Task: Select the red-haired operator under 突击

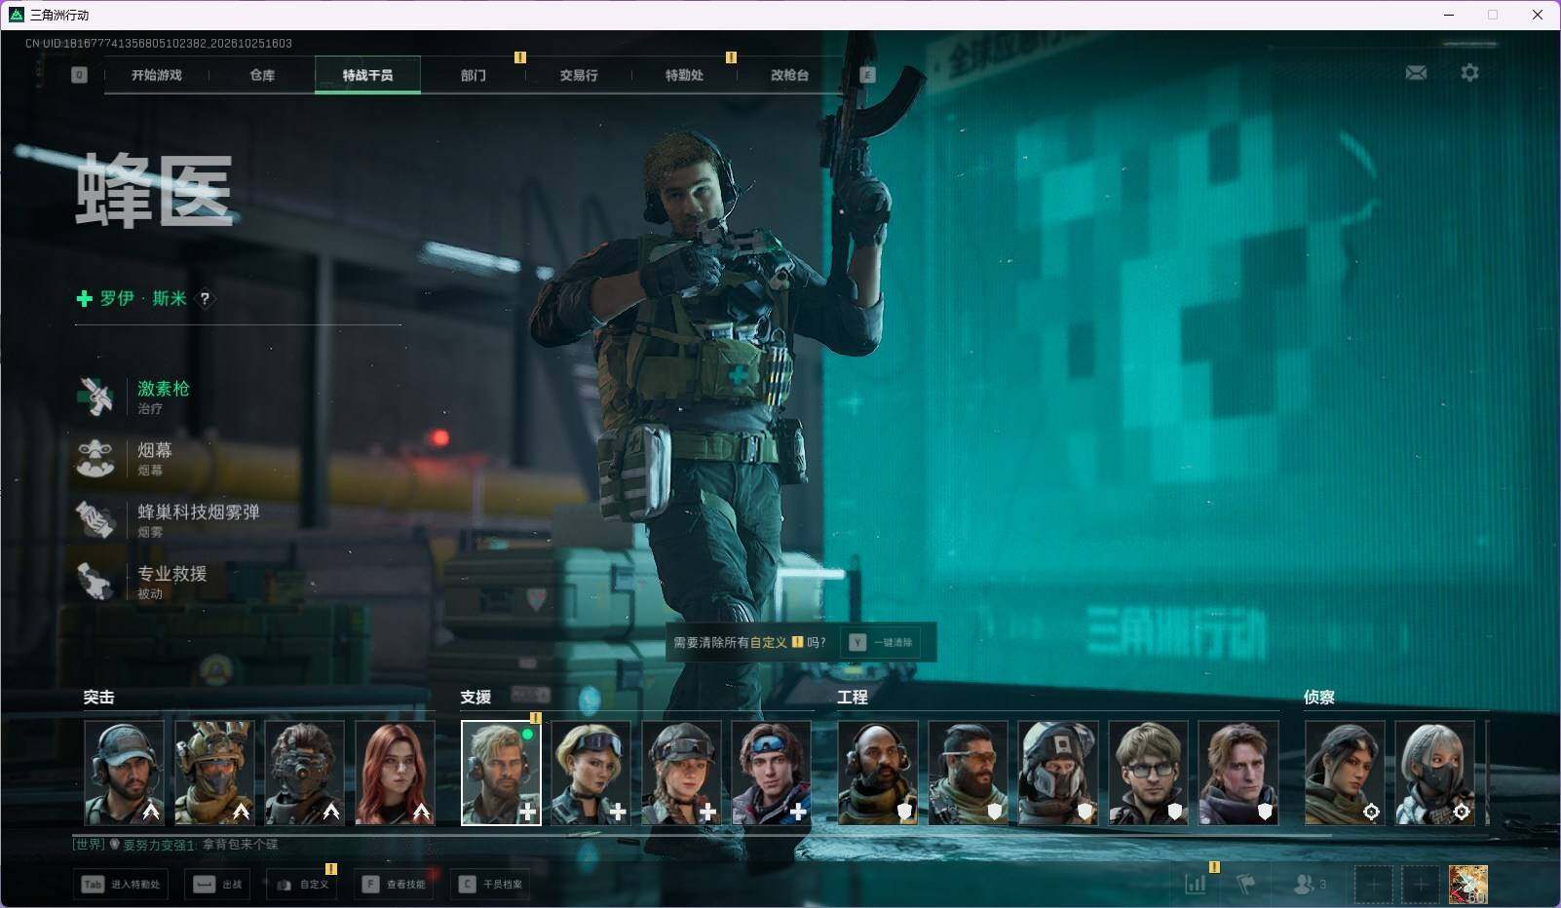Action: [395, 773]
